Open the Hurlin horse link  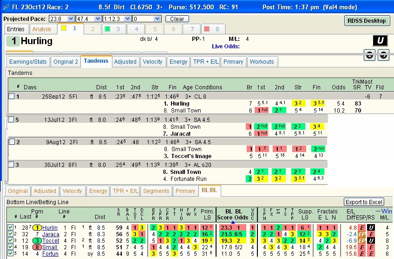[50, 228]
